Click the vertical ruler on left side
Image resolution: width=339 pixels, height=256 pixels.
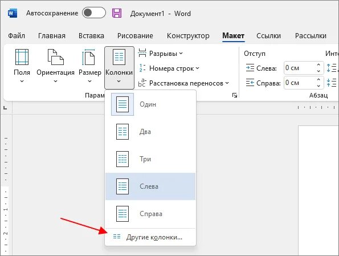click(x=6, y=185)
